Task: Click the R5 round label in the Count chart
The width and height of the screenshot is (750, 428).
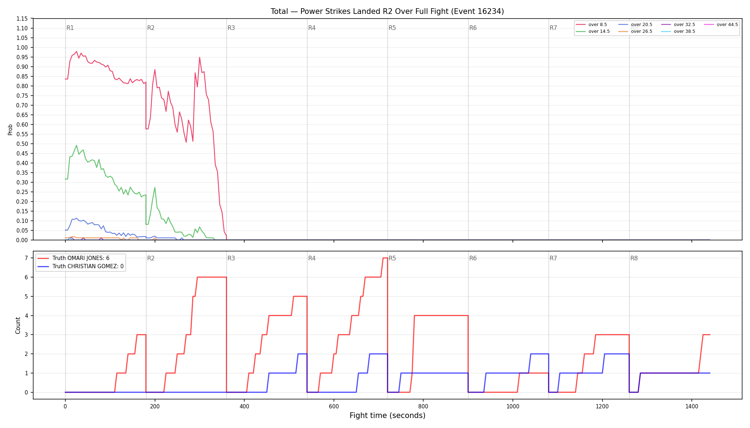Action: pyautogui.click(x=392, y=258)
